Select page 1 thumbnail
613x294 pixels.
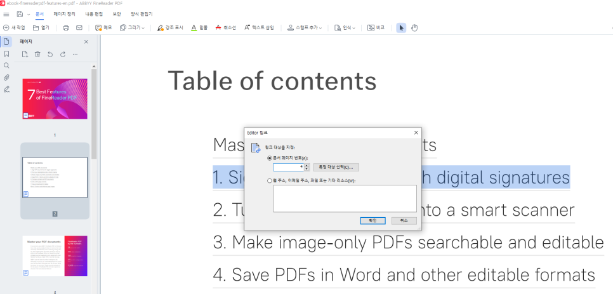point(55,98)
